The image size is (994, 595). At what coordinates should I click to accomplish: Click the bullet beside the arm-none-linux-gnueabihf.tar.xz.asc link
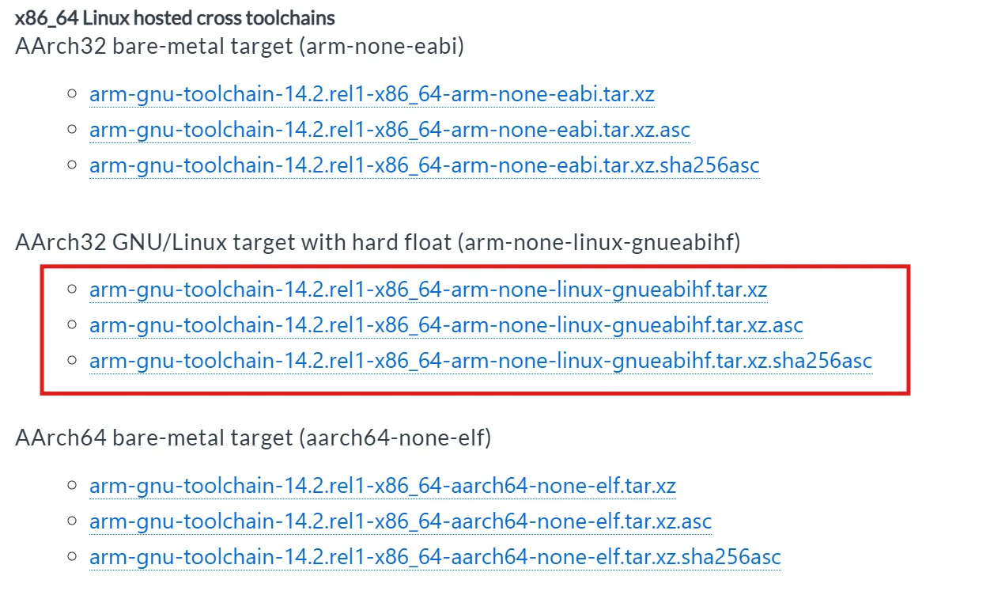pyautogui.click(x=72, y=325)
